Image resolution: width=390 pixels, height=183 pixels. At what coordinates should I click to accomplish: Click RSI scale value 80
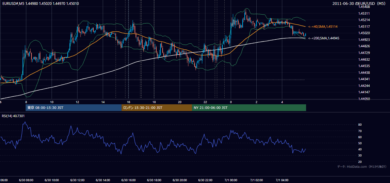coord(360,125)
